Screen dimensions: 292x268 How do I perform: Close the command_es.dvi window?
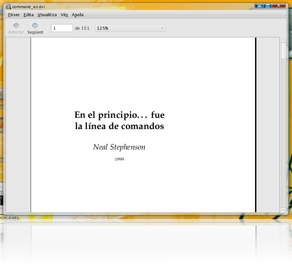278,5
